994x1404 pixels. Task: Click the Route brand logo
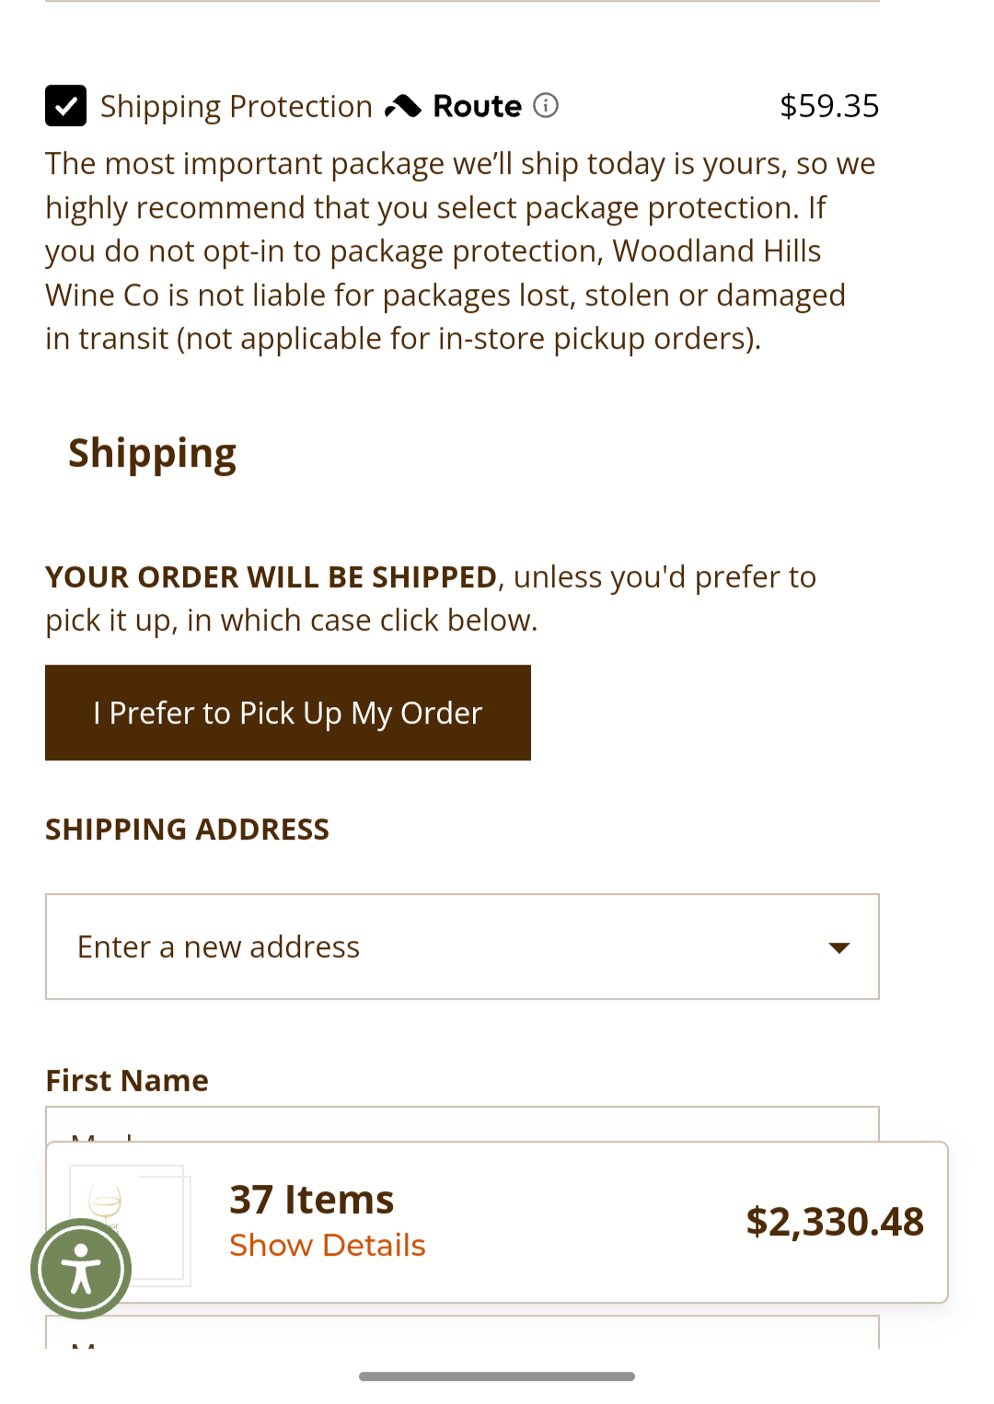pyautogui.click(x=453, y=106)
